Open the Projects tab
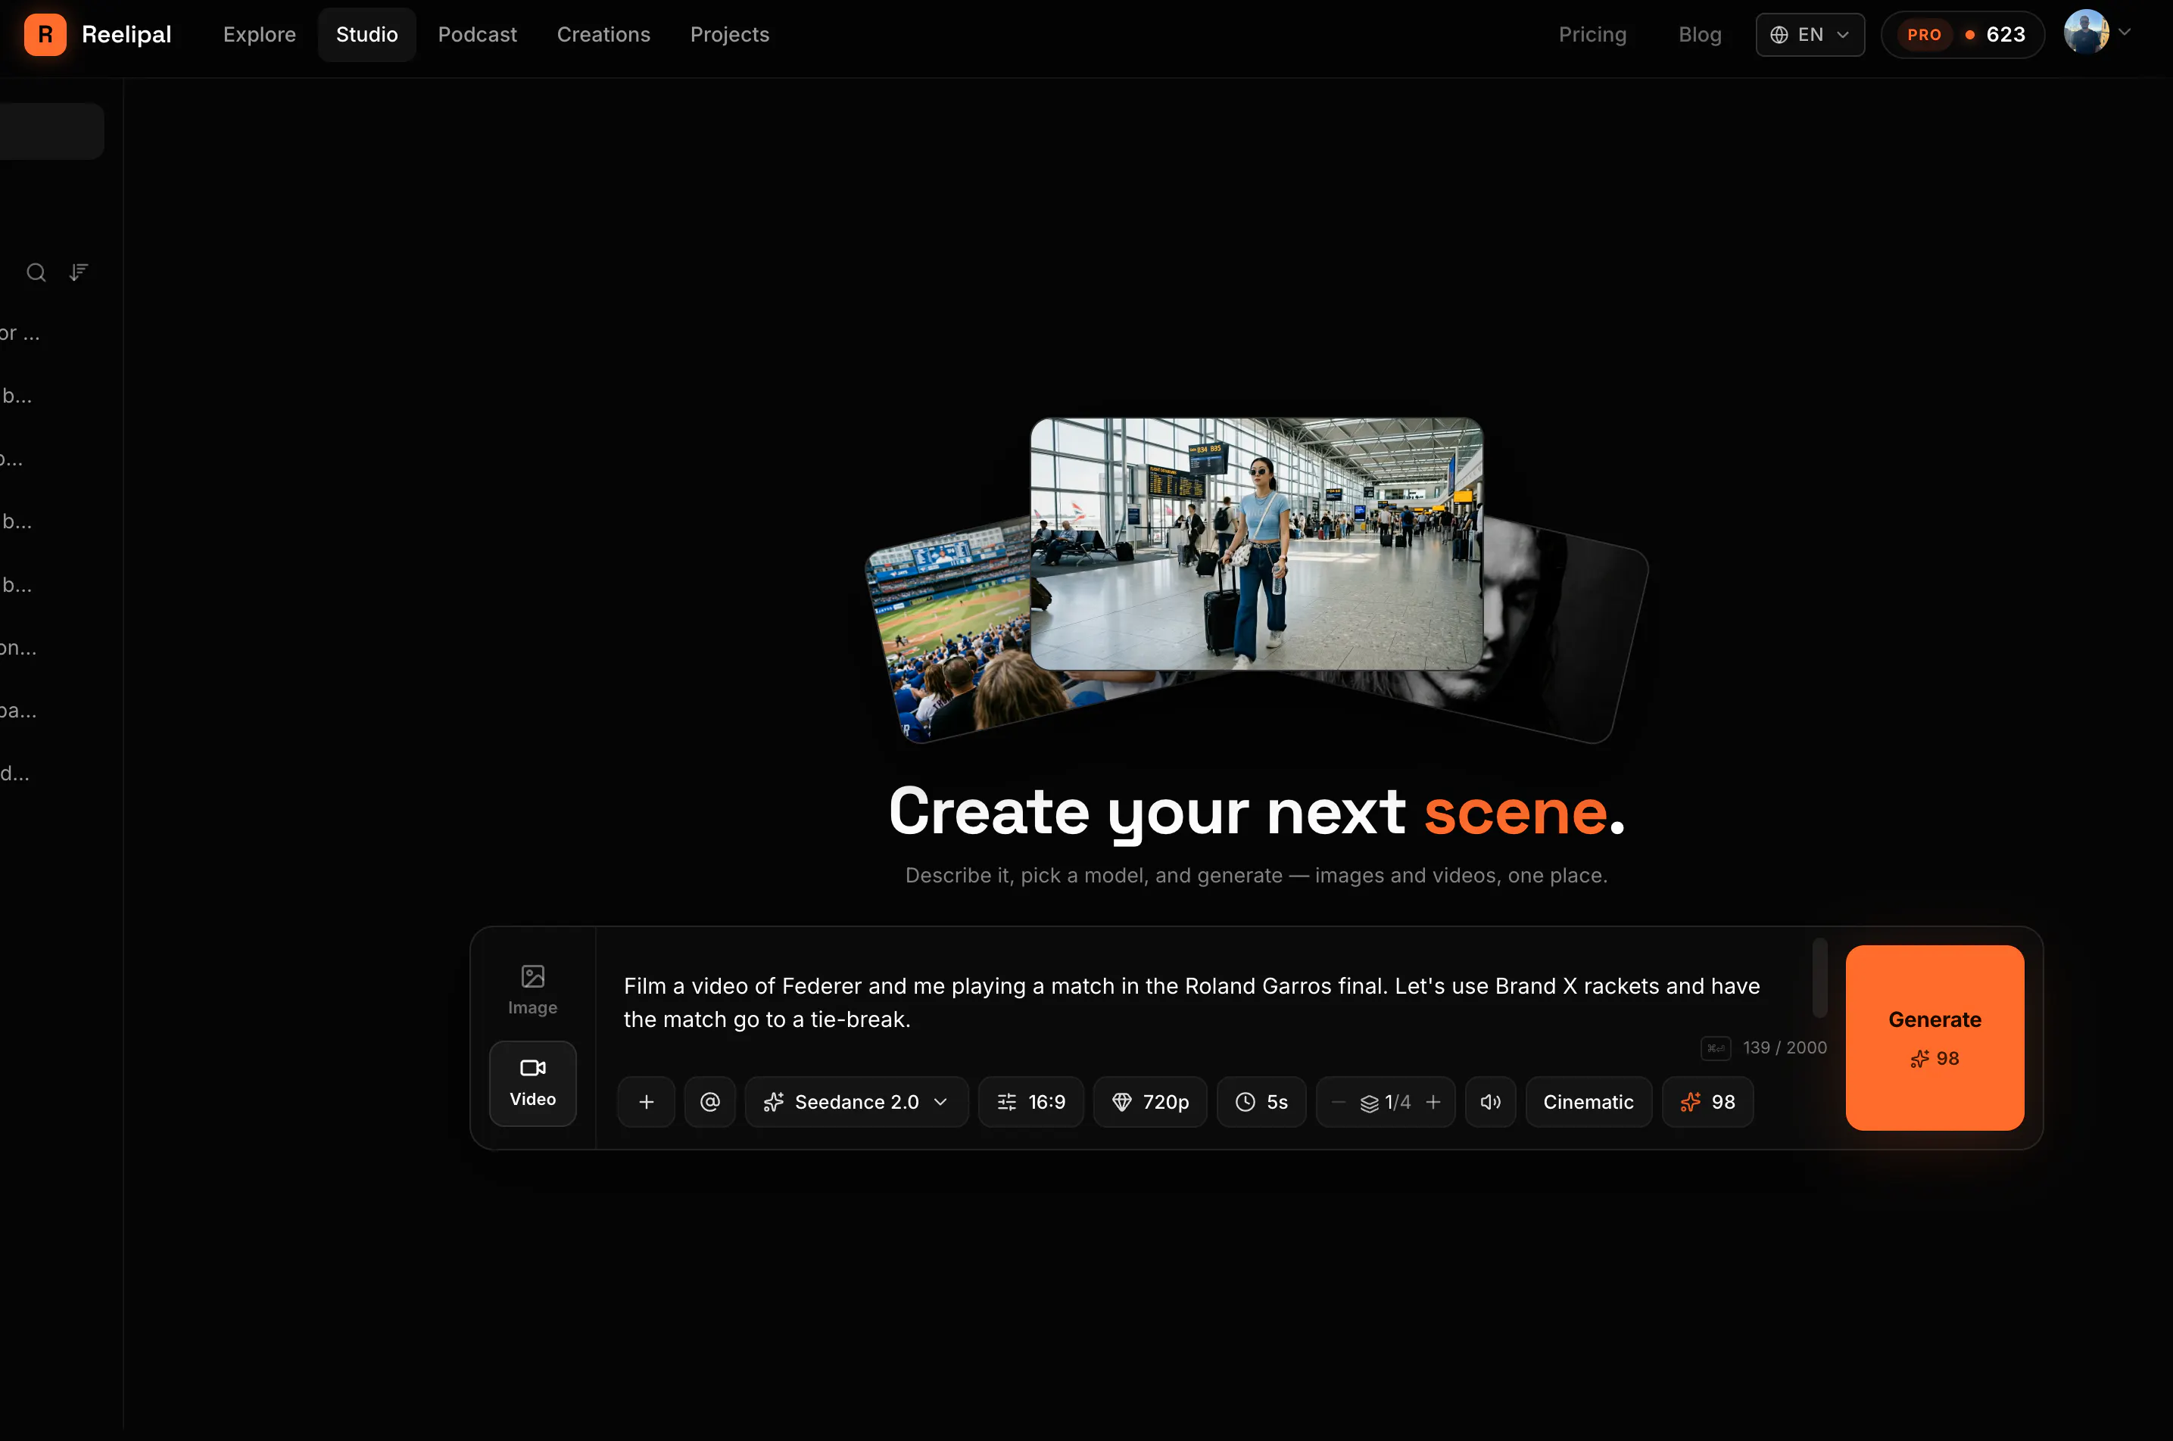The image size is (2173, 1441). pyautogui.click(x=730, y=35)
